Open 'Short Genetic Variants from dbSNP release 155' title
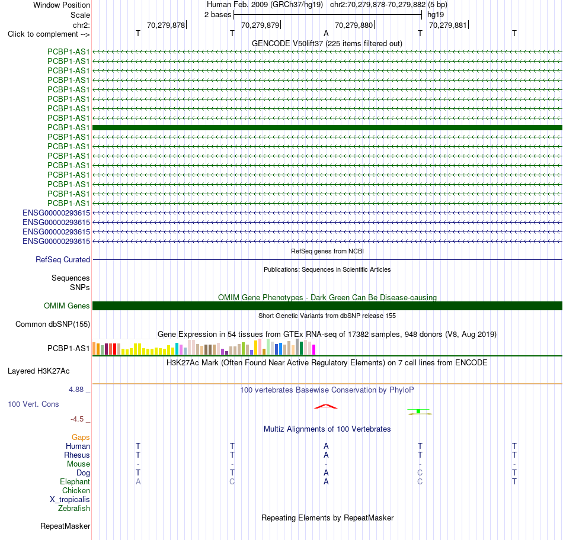The image size is (563, 540). (x=327, y=316)
